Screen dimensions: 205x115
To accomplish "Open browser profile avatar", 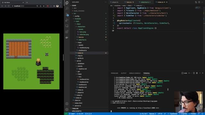I will tap(57, 6).
